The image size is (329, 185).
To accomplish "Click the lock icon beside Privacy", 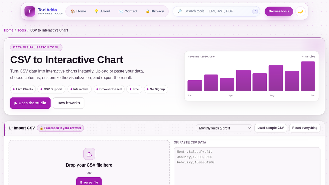I will point(148,11).
